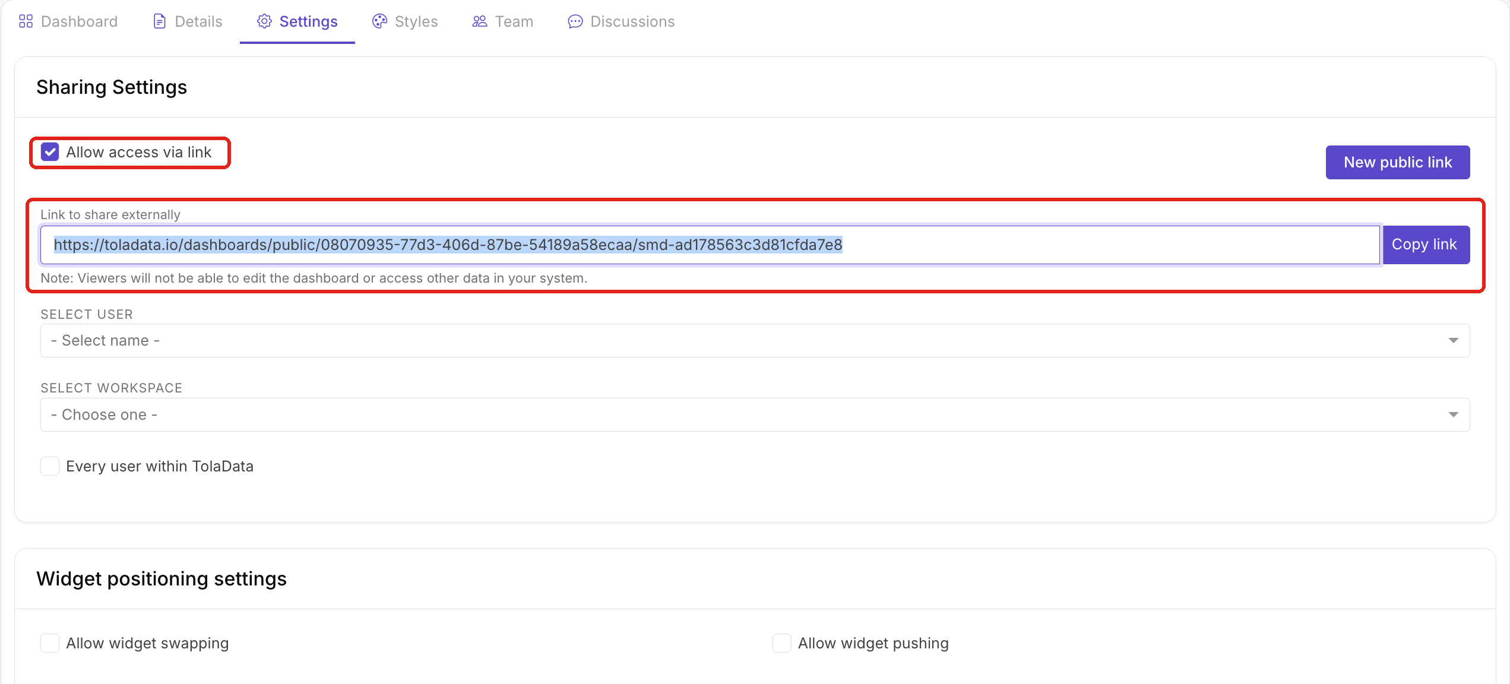Enable Allow widget swapping
The image size is (1510, 684).
[50, 643]
